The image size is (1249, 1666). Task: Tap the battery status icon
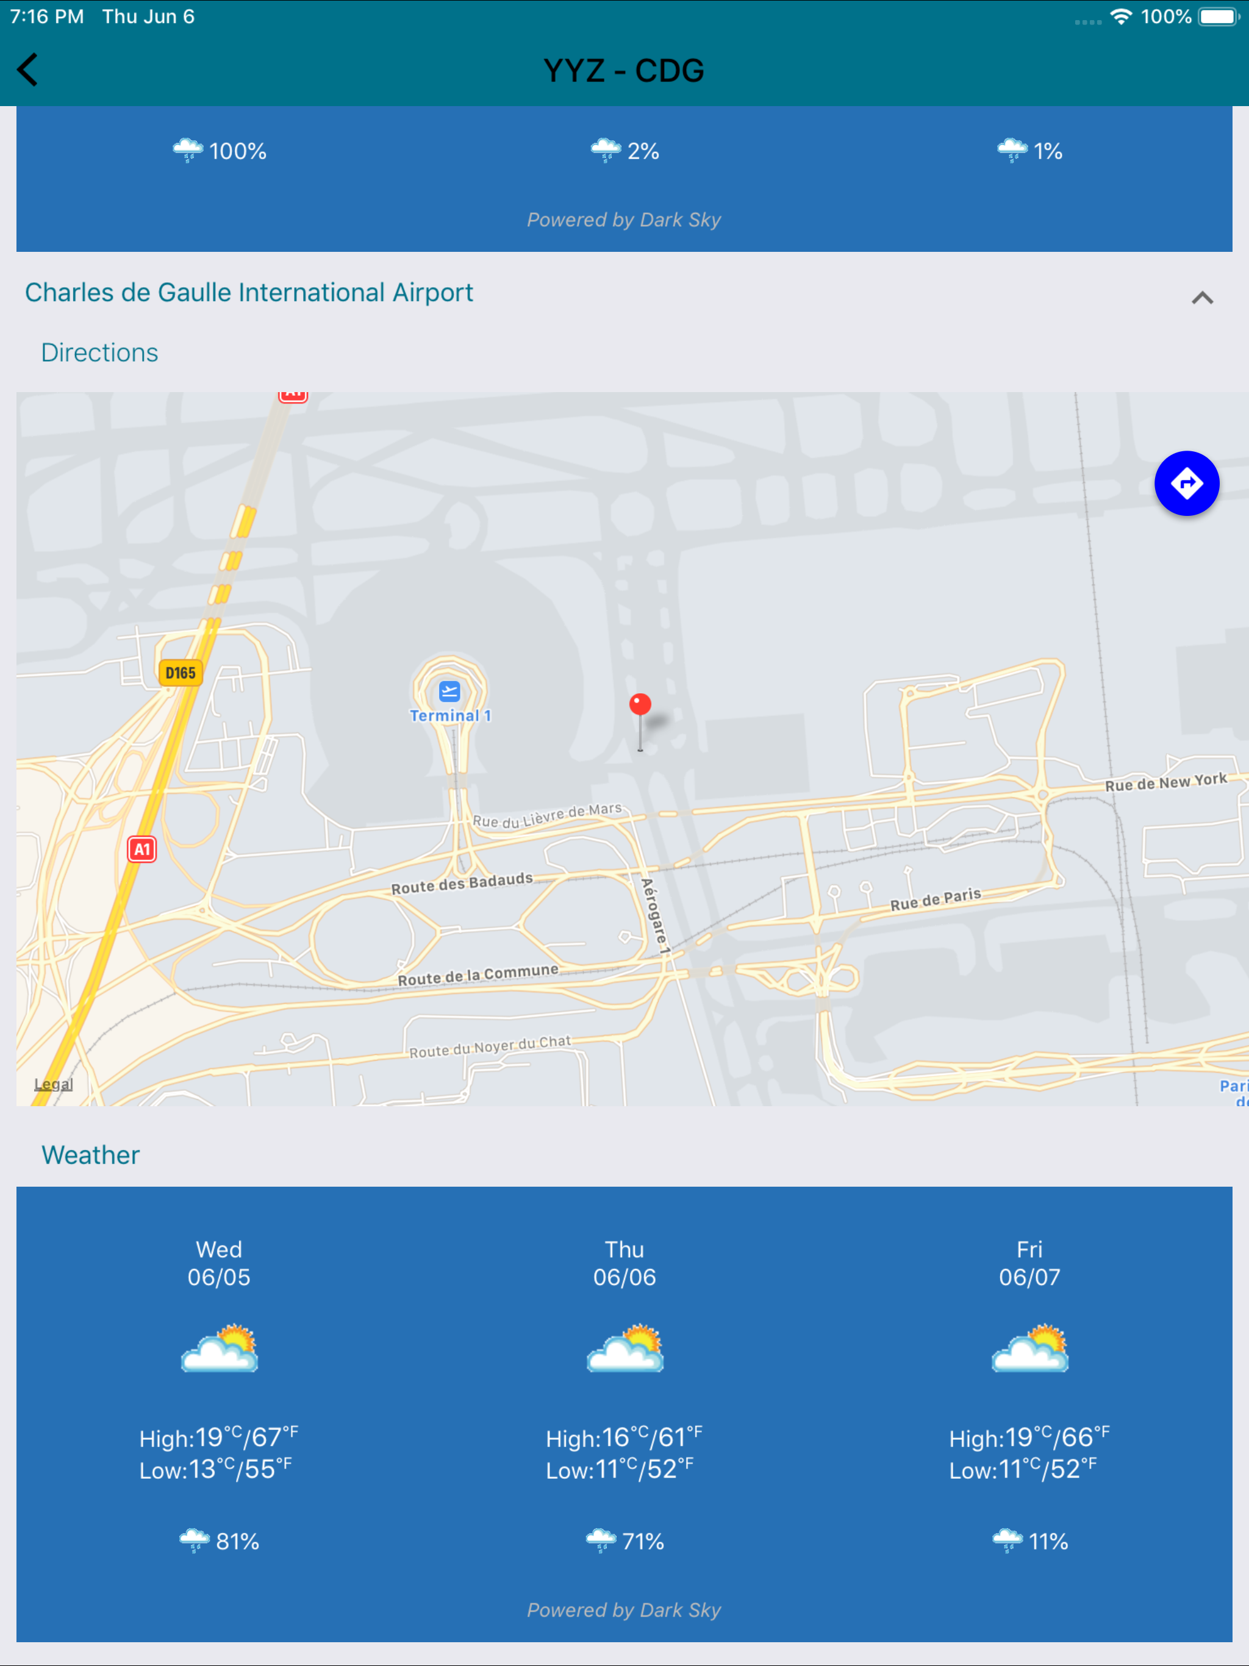point(1219,16)
